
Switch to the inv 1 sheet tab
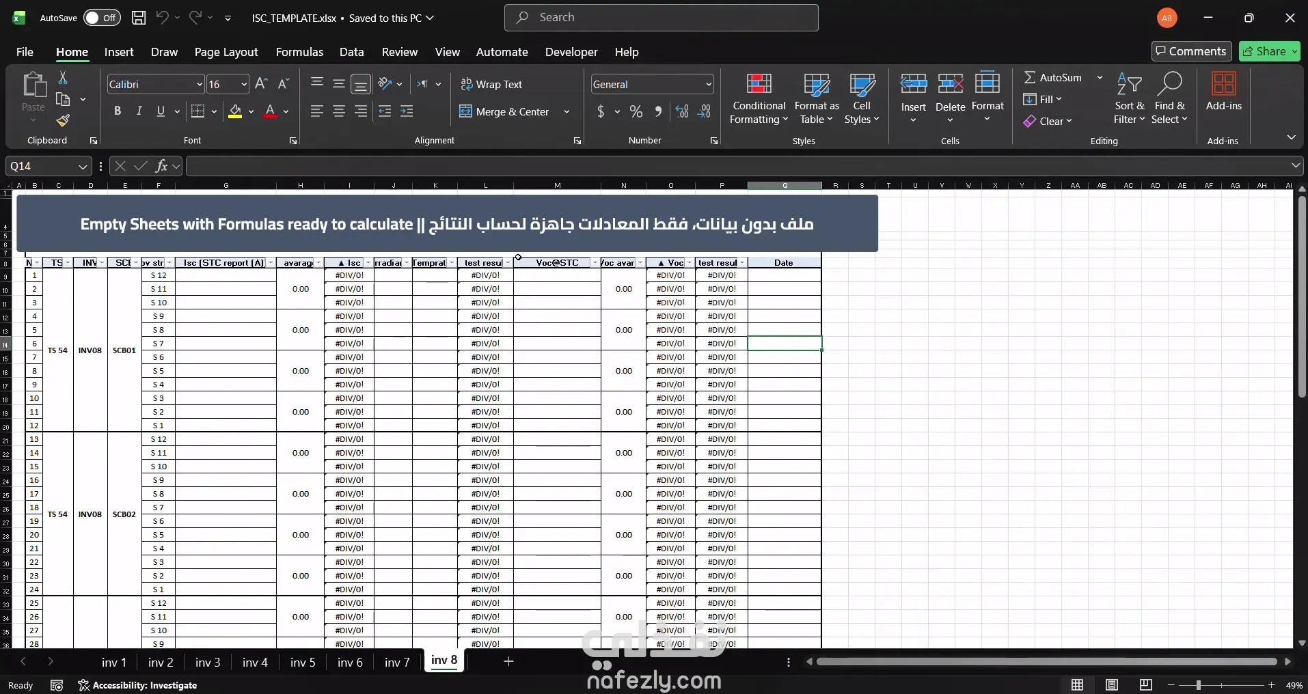coord(114,662)
